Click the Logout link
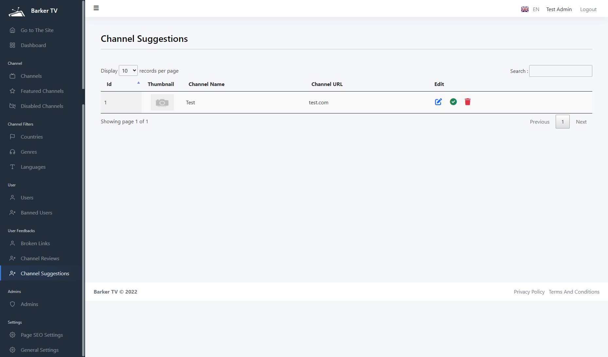This screenshot has width=608, height=357. point(588,9)
